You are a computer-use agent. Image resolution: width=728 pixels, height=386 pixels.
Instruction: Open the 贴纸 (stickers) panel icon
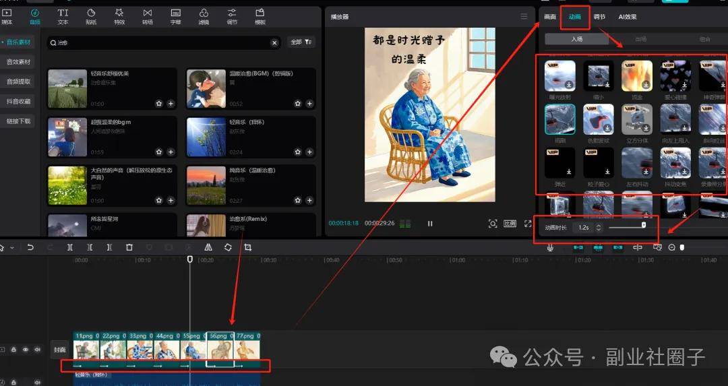point(91,15)
